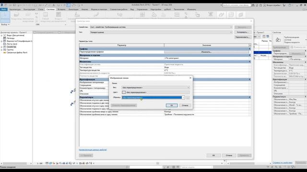Click Изменить for graphics overrides
Screen dimensions: 307x172
(206, 52)
